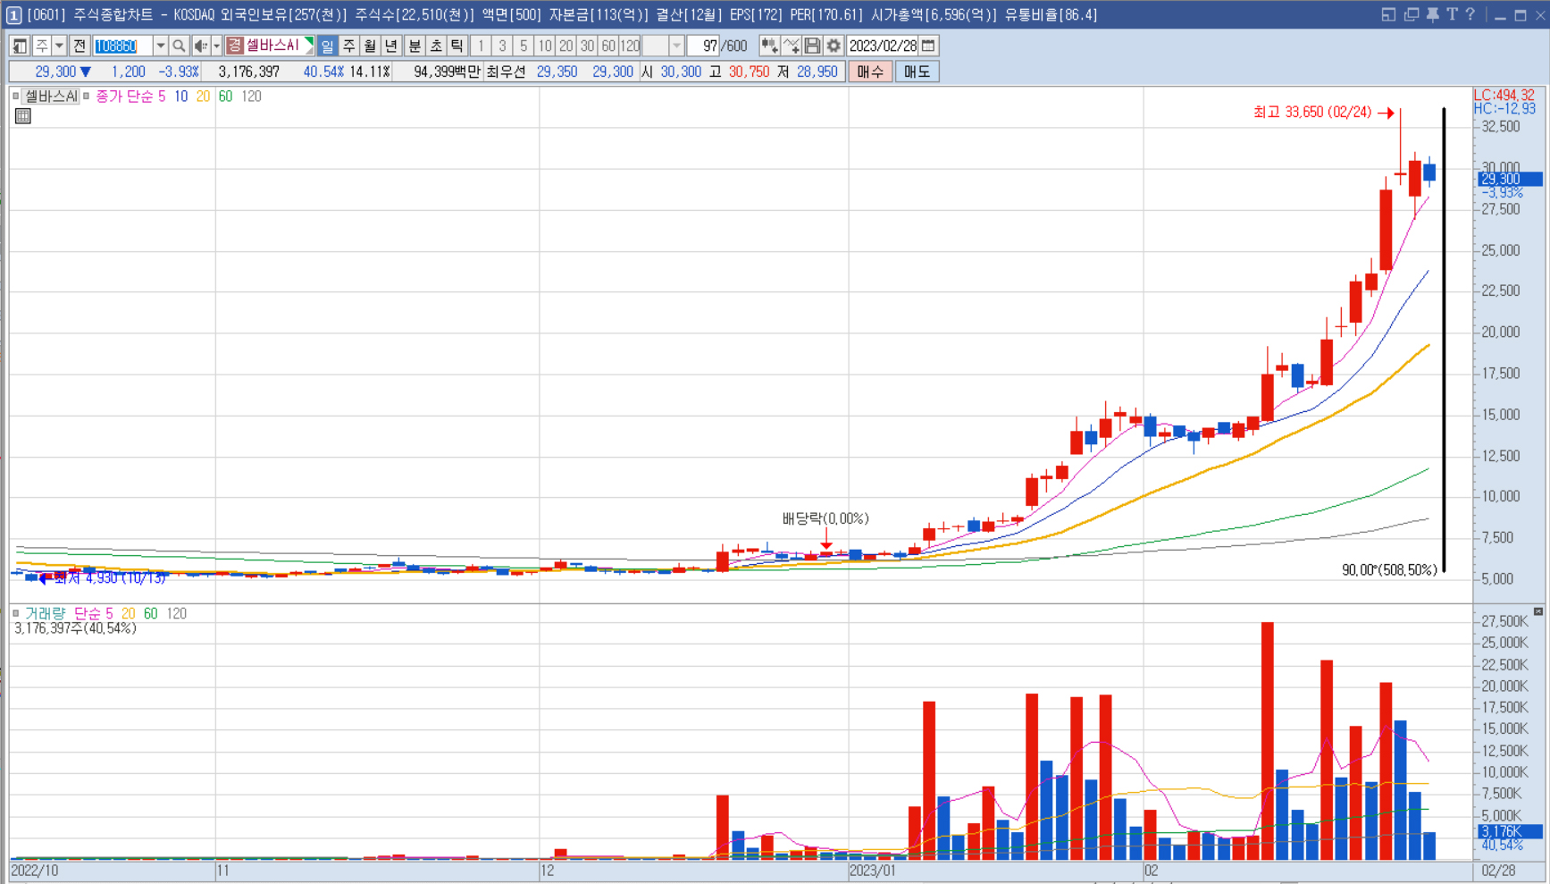
Task: Select yearly 년 chart period
Action: [391, 46]
